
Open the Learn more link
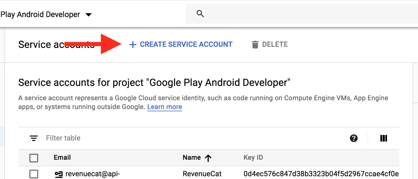coord(164,107)
